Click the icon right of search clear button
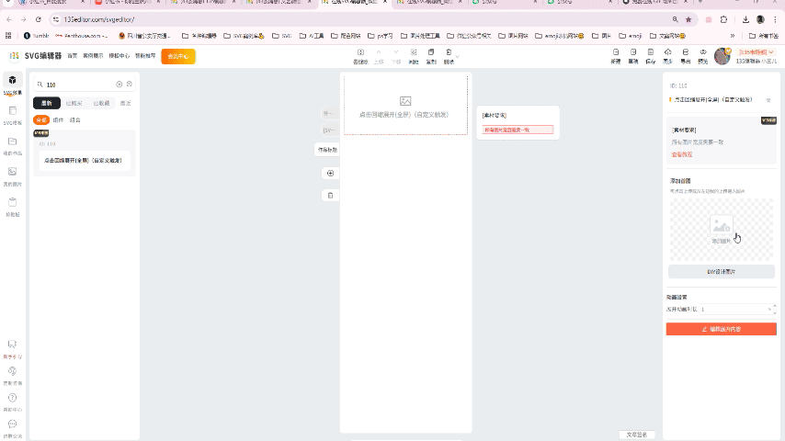785x441 pixels. [x=130, y=85]
